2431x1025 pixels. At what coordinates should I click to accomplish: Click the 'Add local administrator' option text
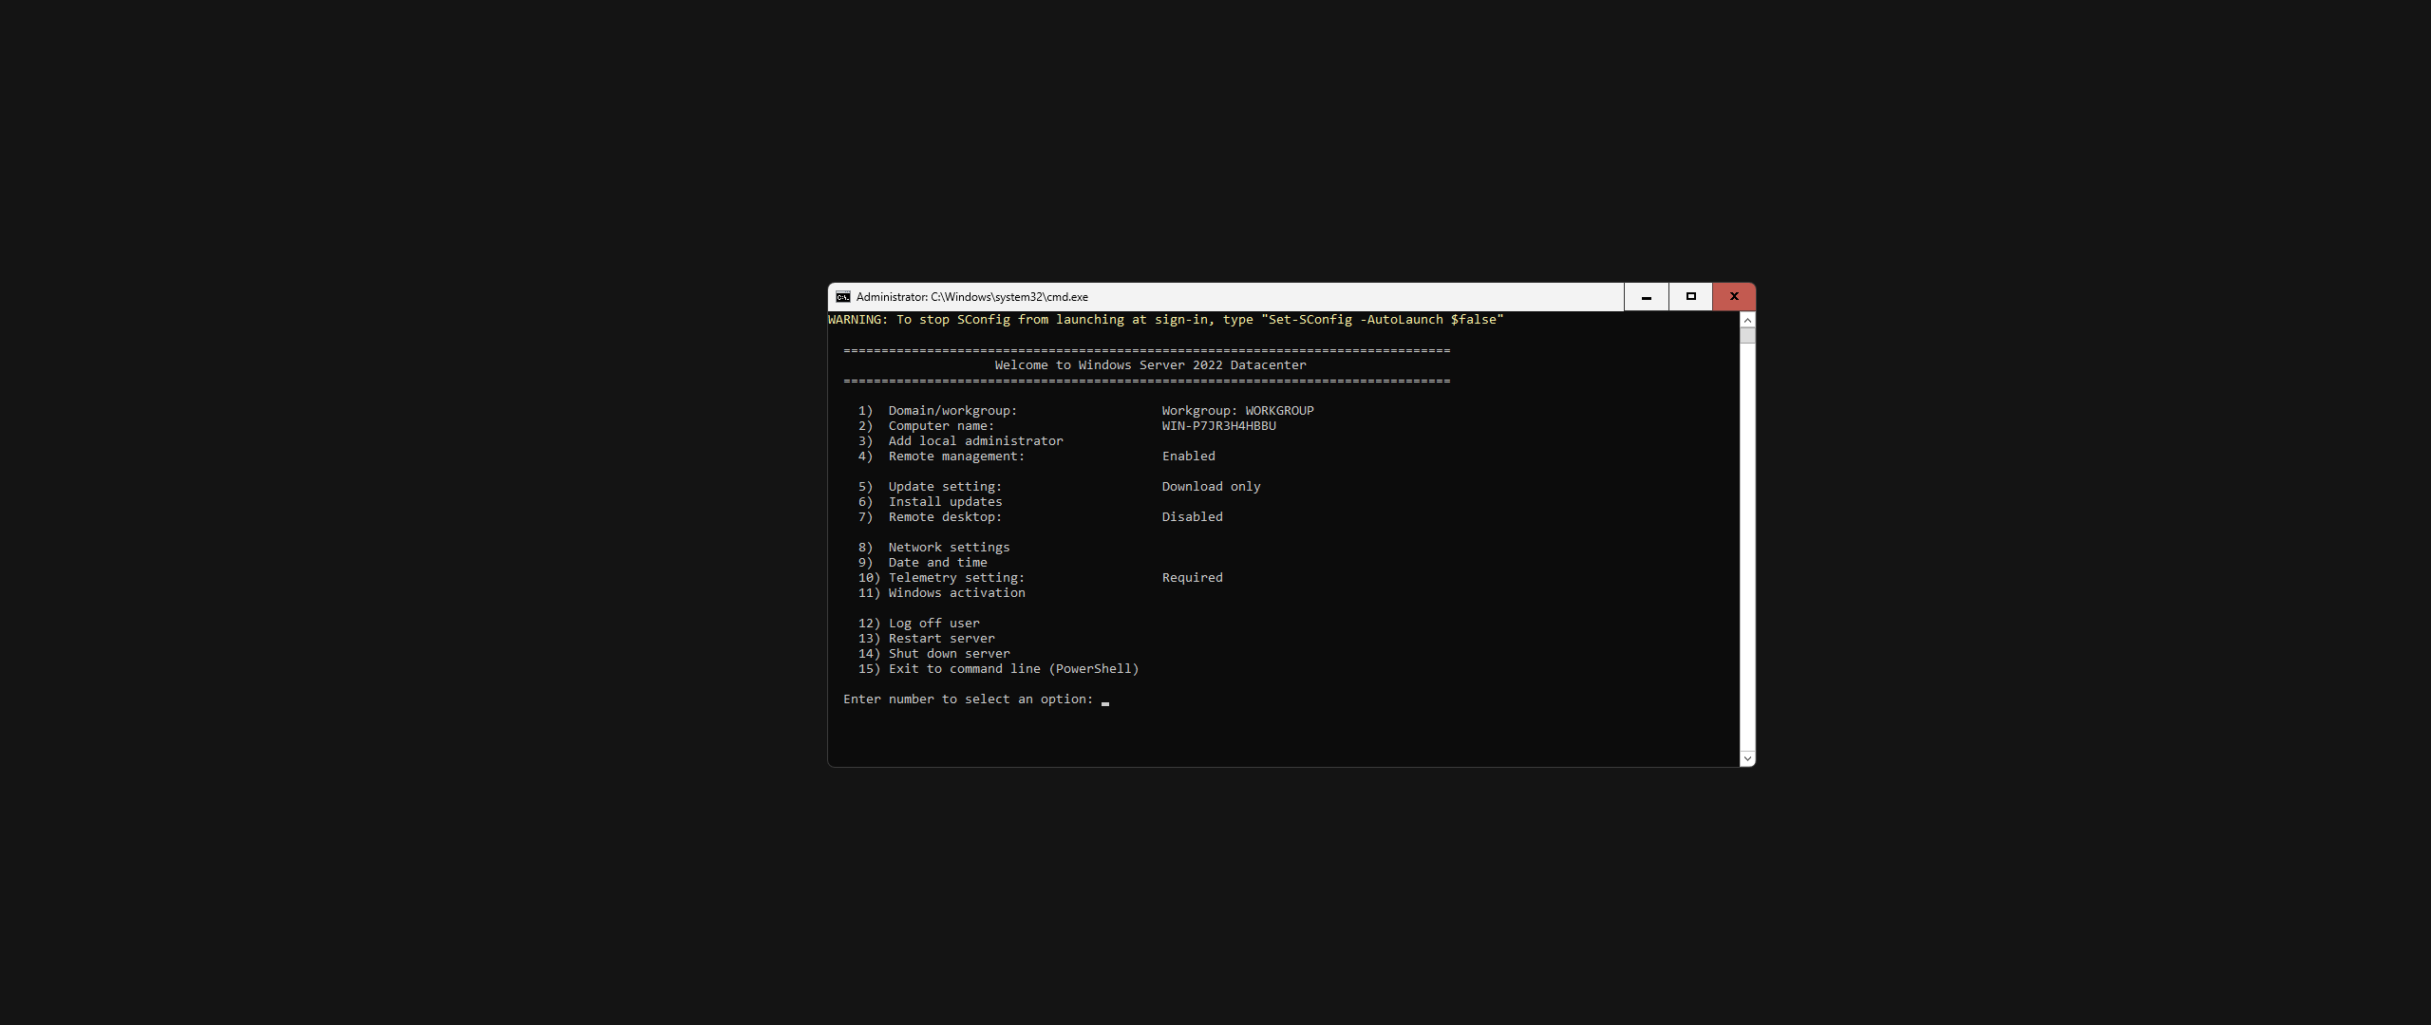pos(975,441)
